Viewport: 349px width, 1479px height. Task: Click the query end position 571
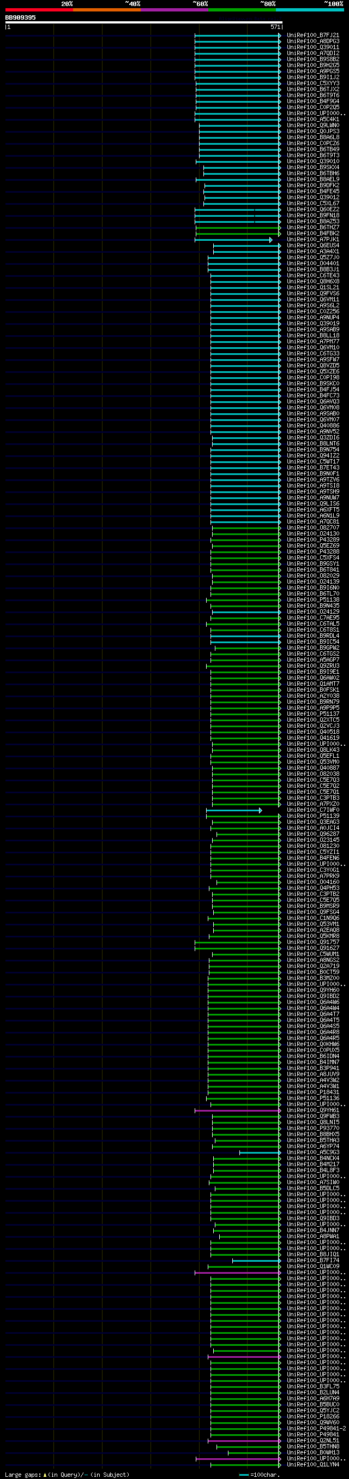click(x=275, y=26)
